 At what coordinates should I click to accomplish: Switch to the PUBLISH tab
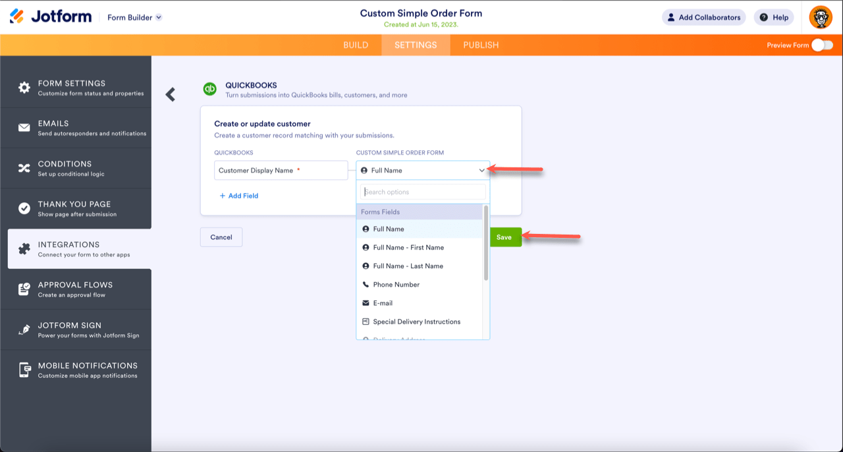coord(481,45)
